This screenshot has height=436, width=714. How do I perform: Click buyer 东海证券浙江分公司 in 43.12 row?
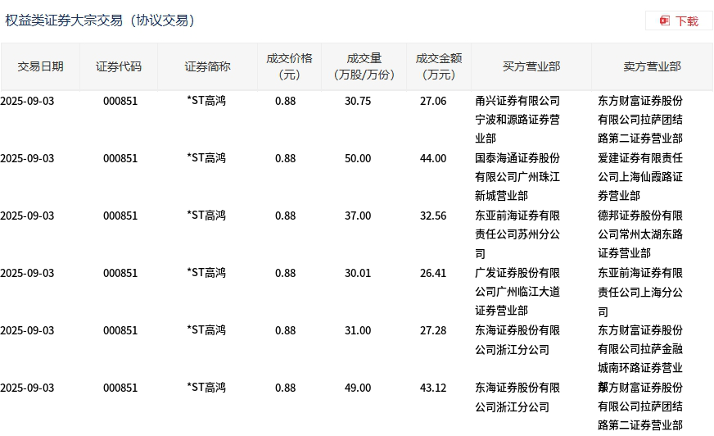coord(517,397)
